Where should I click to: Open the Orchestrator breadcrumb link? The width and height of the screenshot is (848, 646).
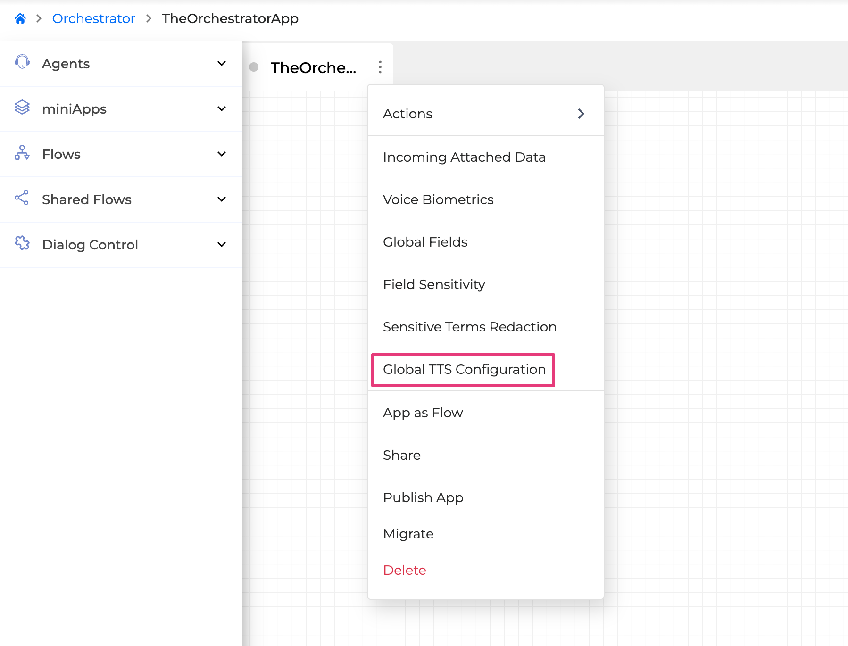93,18
